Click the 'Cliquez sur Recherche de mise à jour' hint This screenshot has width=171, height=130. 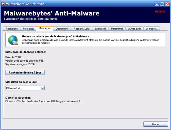pos(44,101)
